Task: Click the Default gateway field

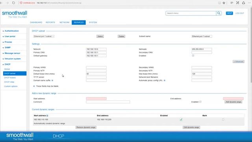Action: click(96, 56)
